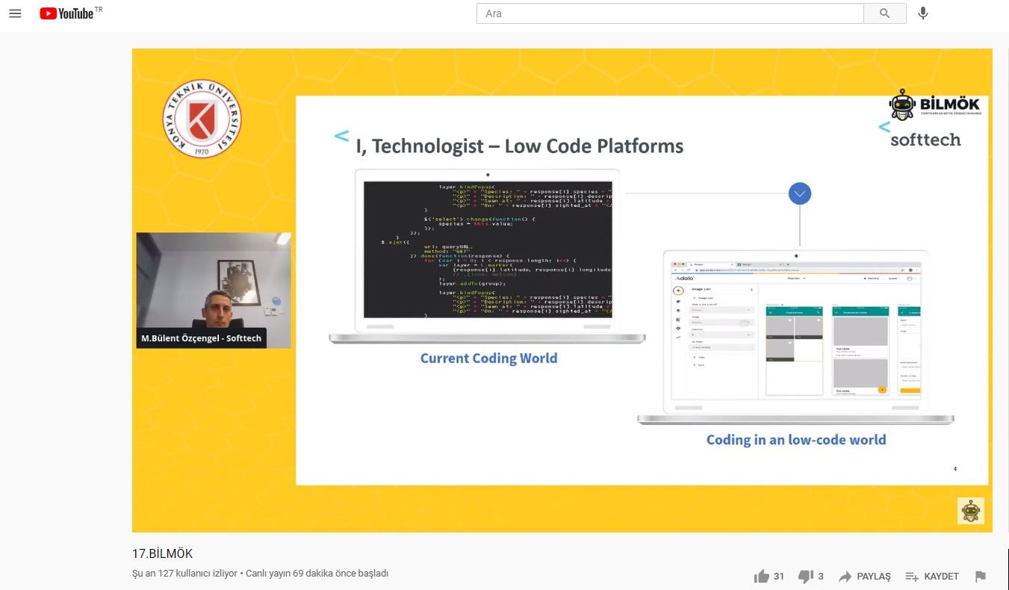Click the 17.BİLMÖK video title
1009x590 pixels.
coord(162,553)
